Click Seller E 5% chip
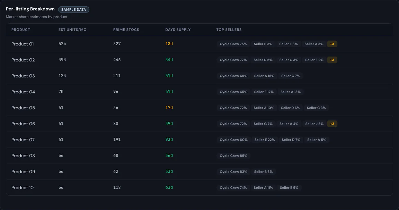 tap(289, 187)
